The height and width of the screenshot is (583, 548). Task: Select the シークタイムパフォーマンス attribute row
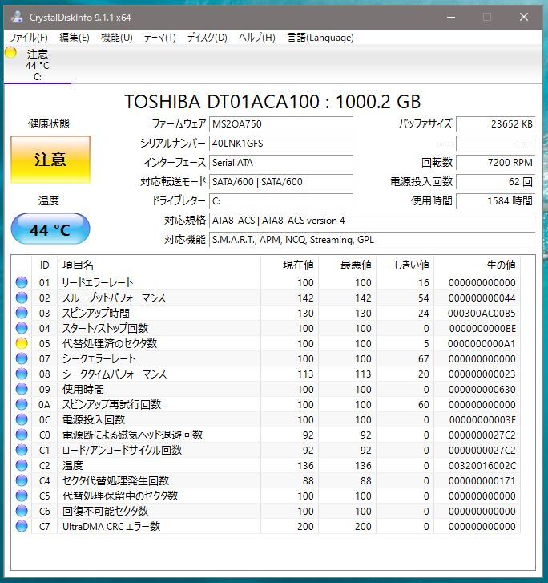pos(266,374)
